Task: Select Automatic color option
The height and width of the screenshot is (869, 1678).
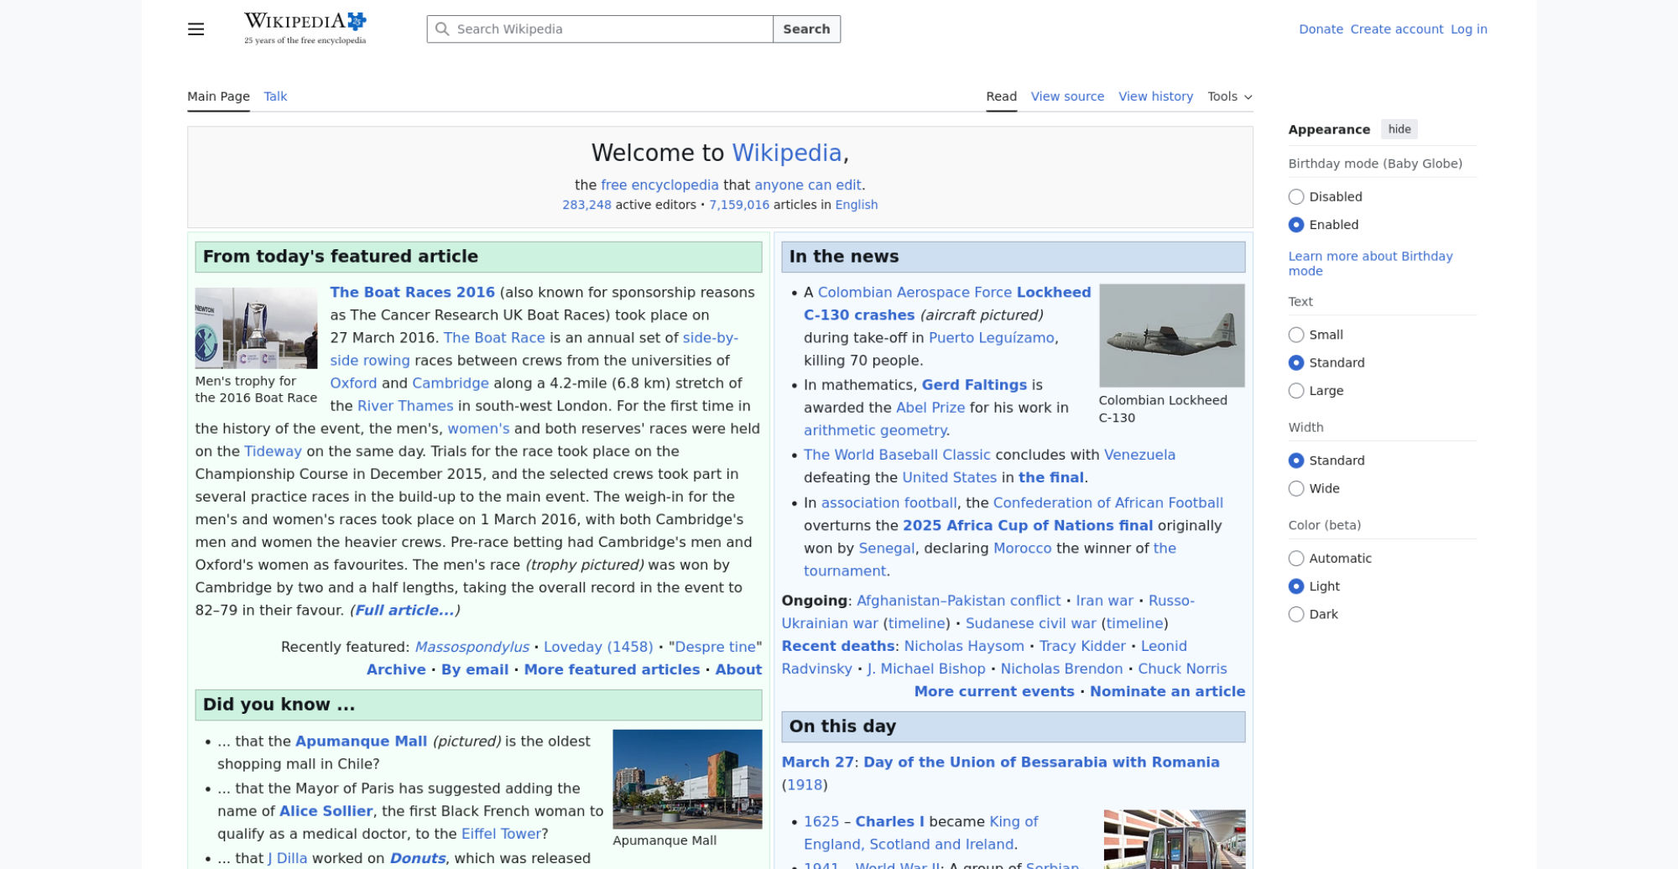Action: [x=1296, y=559]
